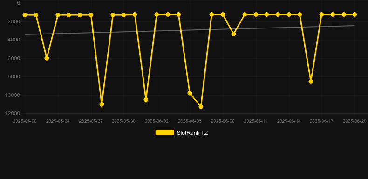This screenshot has width=368, height=179.
Task: Select the data point above the 2025-06-17 label
Action: coord(321,14)
